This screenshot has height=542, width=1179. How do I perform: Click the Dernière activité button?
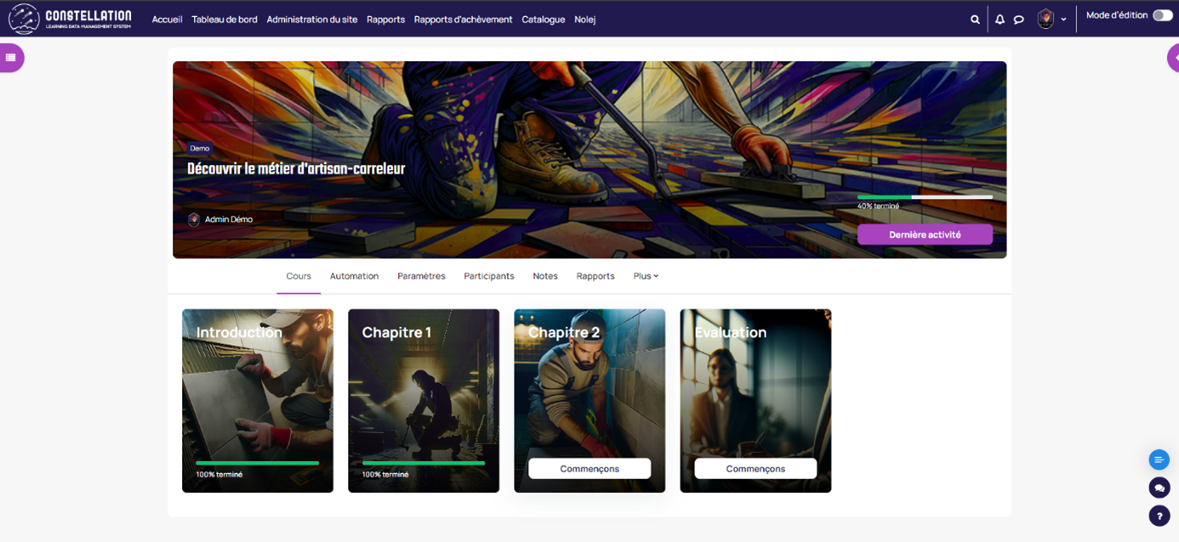(925, 234)
